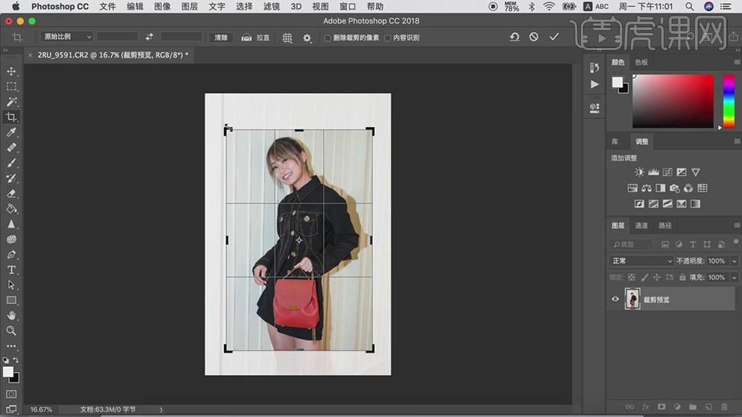Add a Color Balance adjustment
The image size is (742, 417).
click(x=646, y=188)
